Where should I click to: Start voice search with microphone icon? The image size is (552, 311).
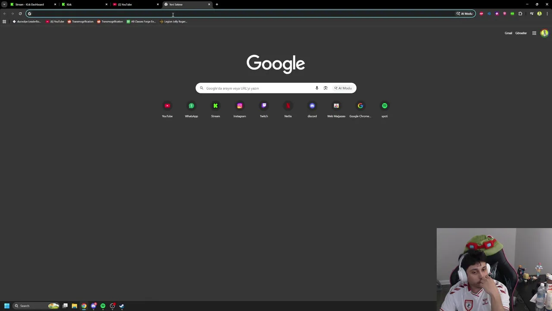(x=317, y=88)
